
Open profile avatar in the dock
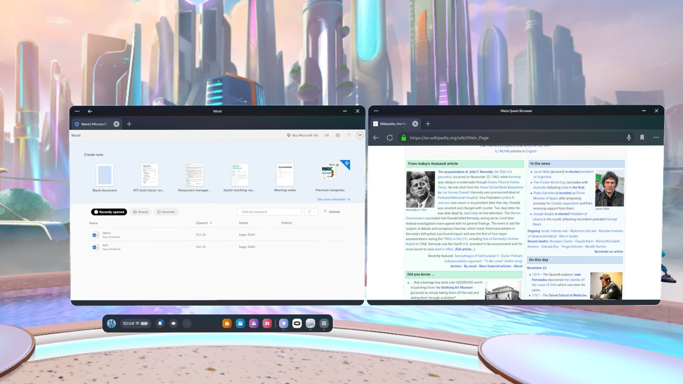point(111,324)
